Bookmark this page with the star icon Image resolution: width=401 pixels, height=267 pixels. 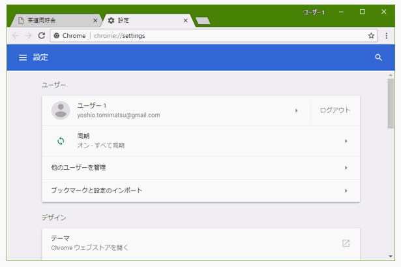coord(371,35)
